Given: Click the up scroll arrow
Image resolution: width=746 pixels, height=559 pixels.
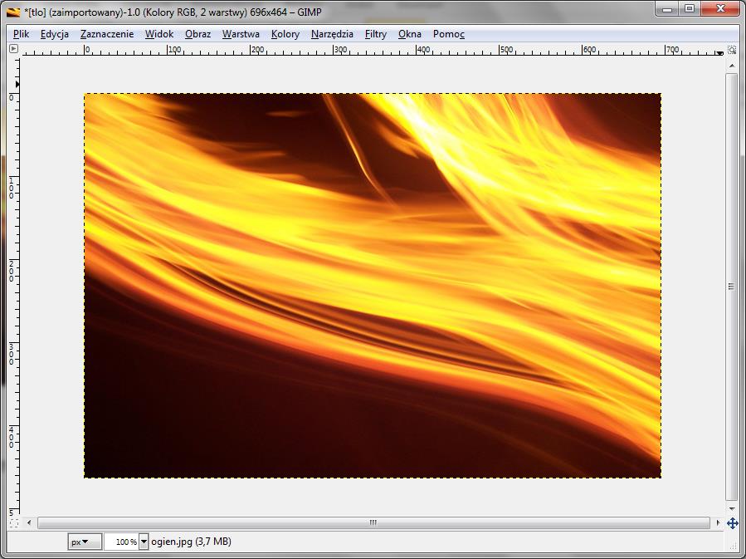Looking at the screenshot, I should pos(732,66).
